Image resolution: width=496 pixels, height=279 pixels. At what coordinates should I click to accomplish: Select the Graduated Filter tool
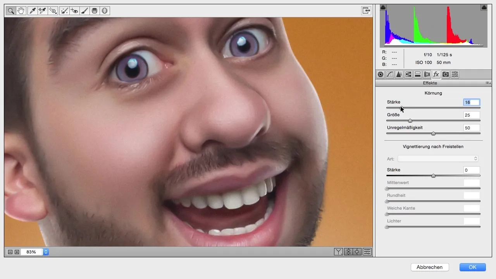(x=94, y=11)
